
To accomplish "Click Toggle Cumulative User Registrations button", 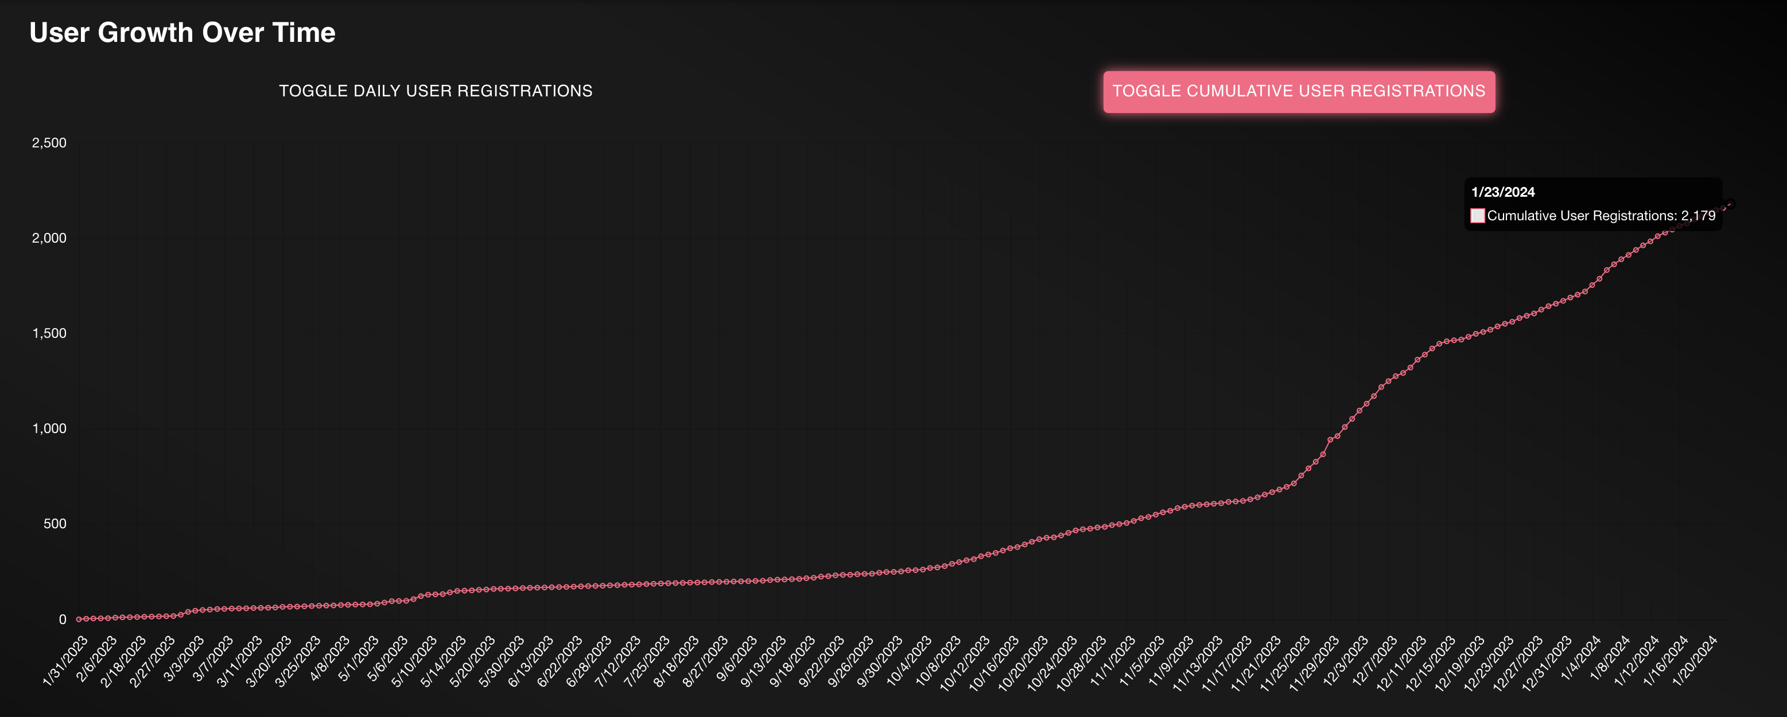I will tap(1299, 92).
